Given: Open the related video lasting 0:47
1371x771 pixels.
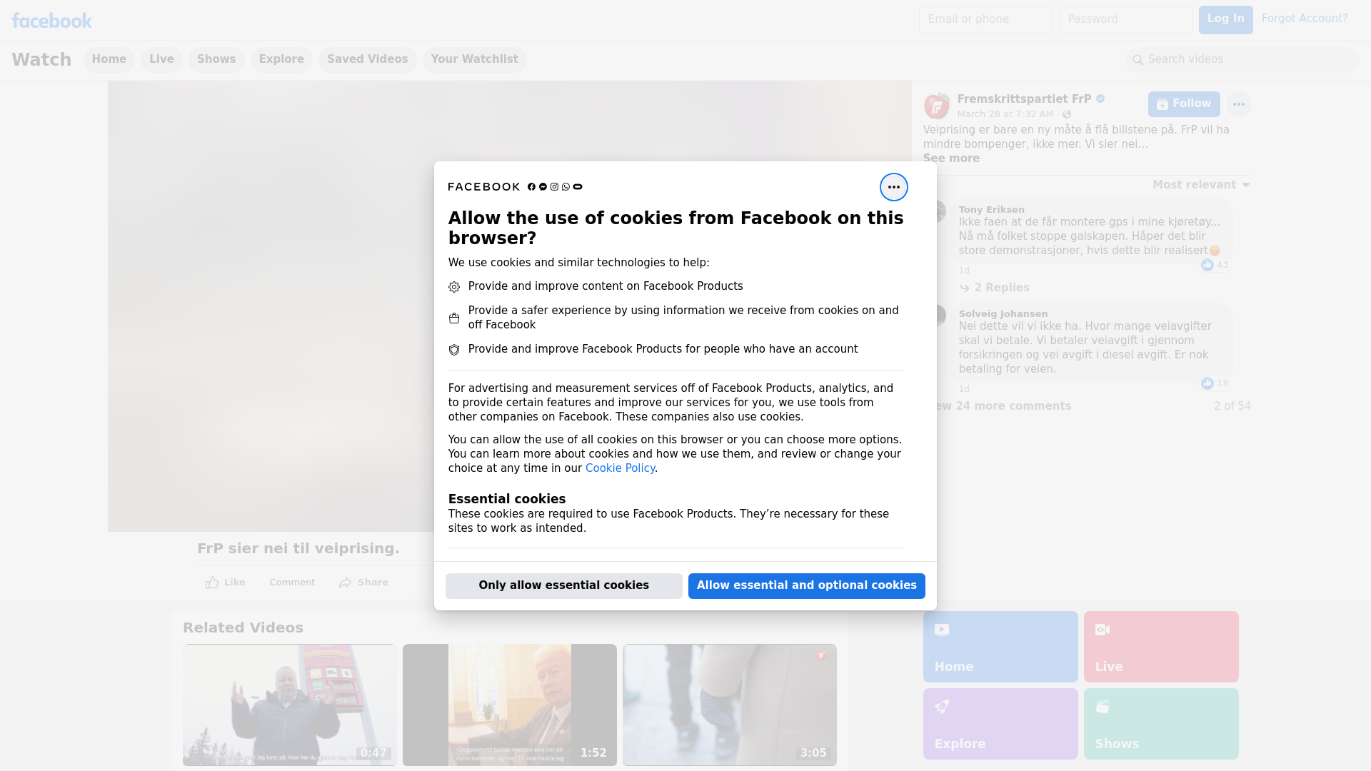Looking at the screenshot, I should pos(289,705).
